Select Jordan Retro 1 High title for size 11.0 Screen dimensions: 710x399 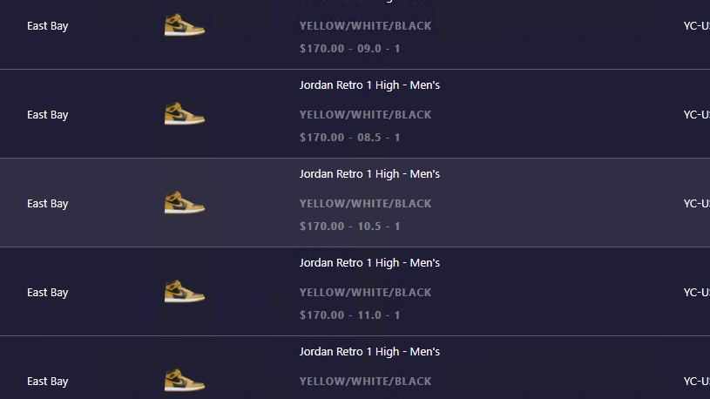point(369,263)
